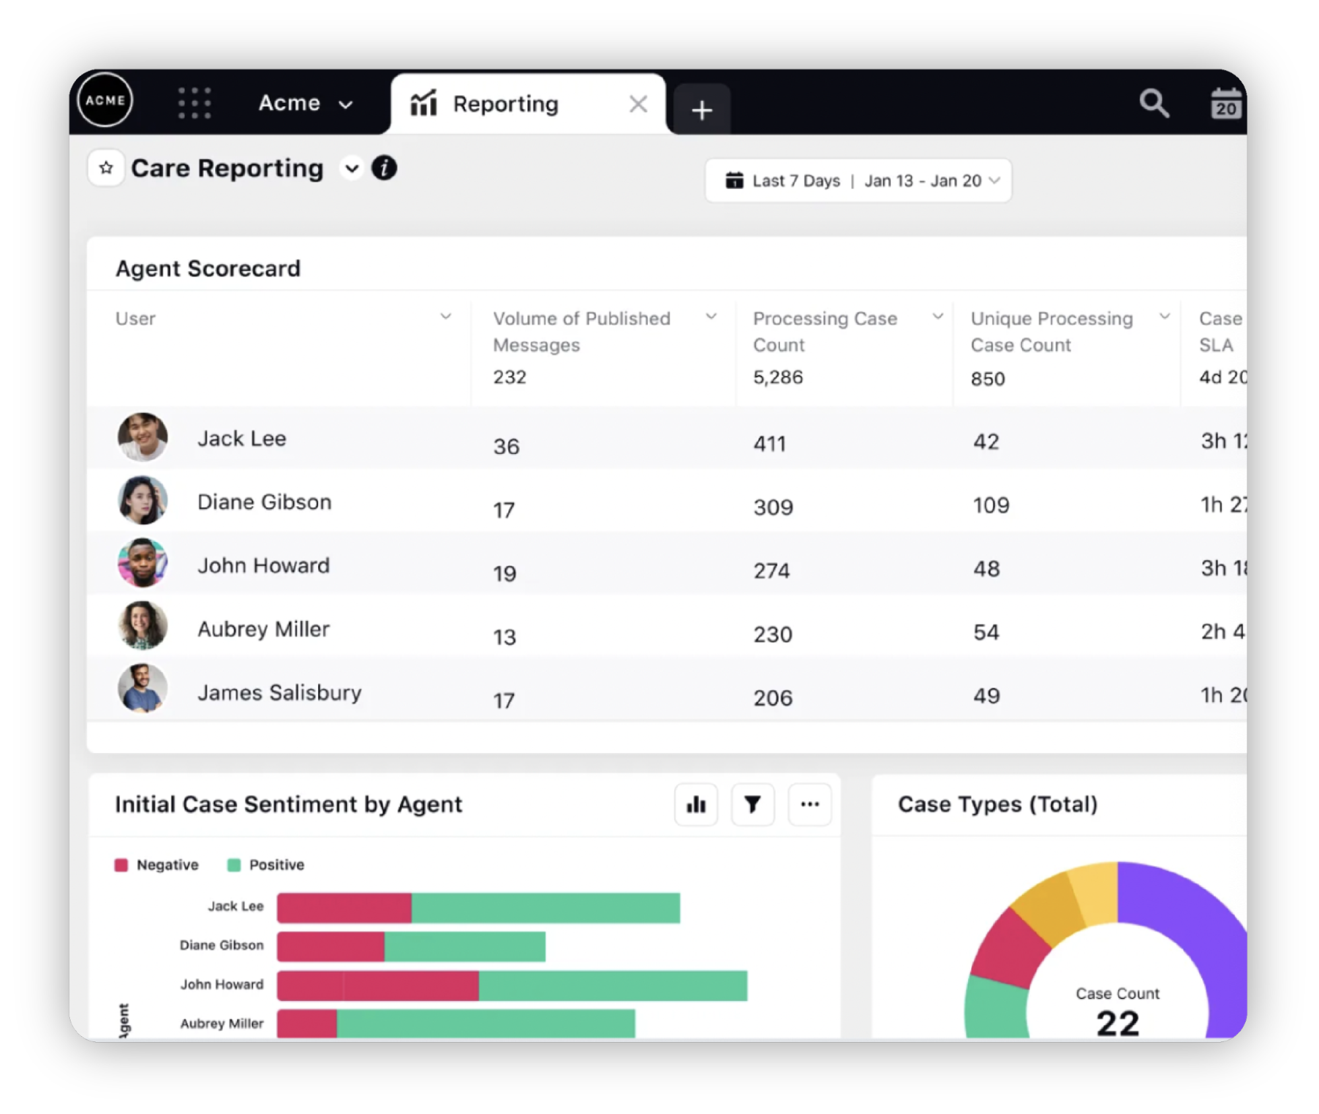This screenshot has width=1319, height=1114.
Task: Close the Reporting tab
Action: [638, 104]
